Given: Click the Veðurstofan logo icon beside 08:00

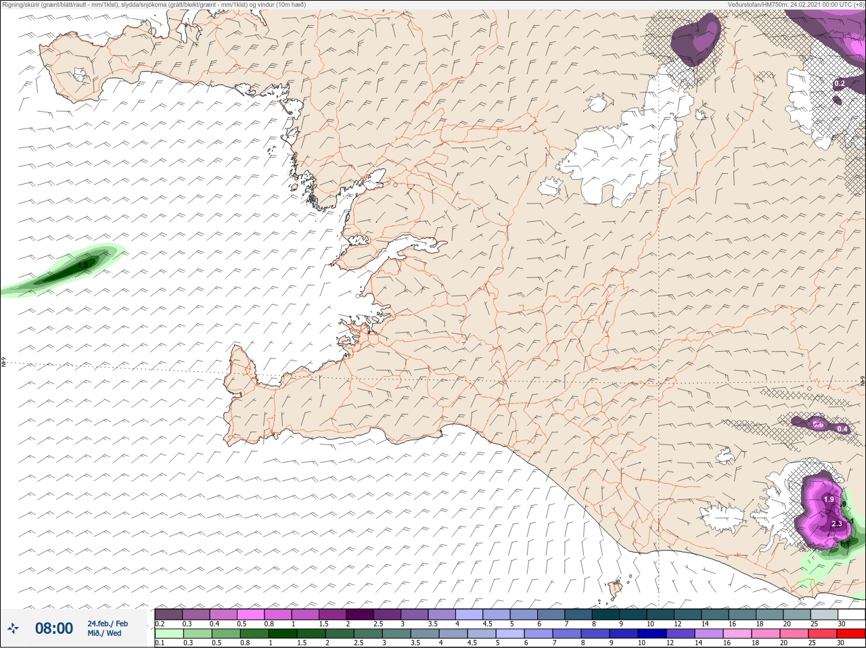Looking at the screenshot, I should click(x=14, y=628).
